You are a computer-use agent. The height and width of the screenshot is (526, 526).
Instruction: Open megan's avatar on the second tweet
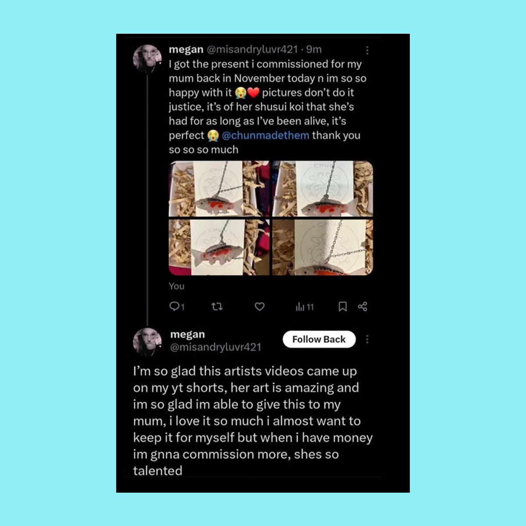click(147, 341)
